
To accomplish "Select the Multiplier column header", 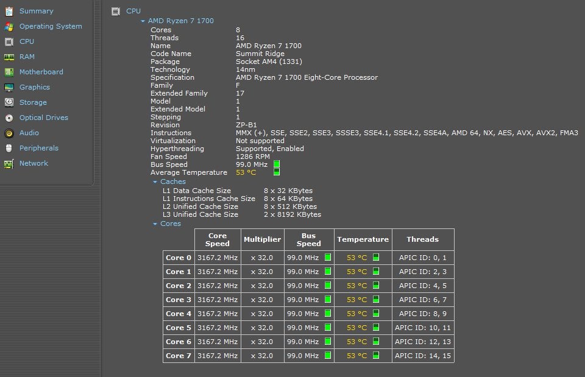I will click(262, 239).
